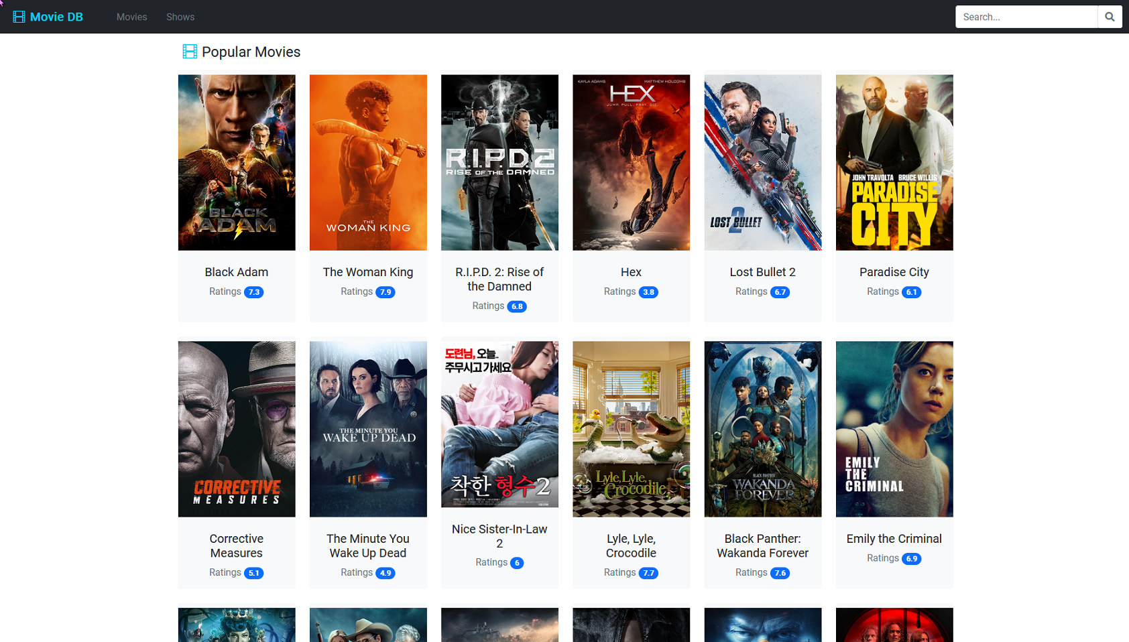The width and height of the screenshot is (1129, 642).
Task: Click The Woman King title
Action: click(x=368, y=272)
